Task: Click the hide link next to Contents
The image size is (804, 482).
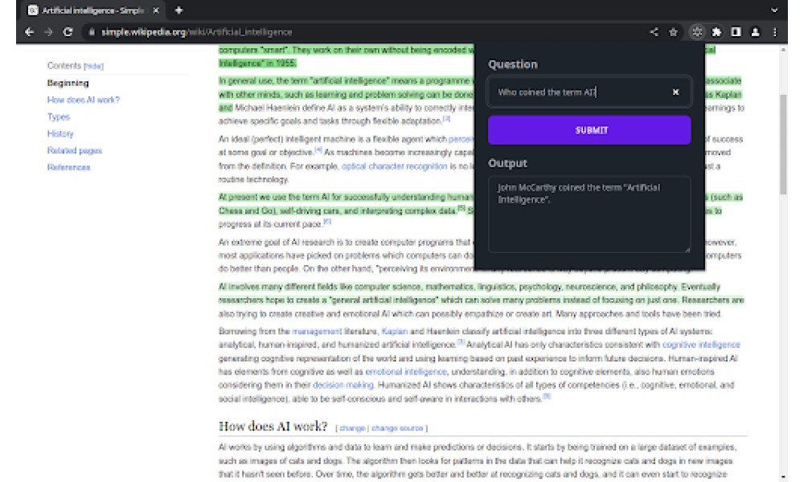Action: tap(94, 66)
